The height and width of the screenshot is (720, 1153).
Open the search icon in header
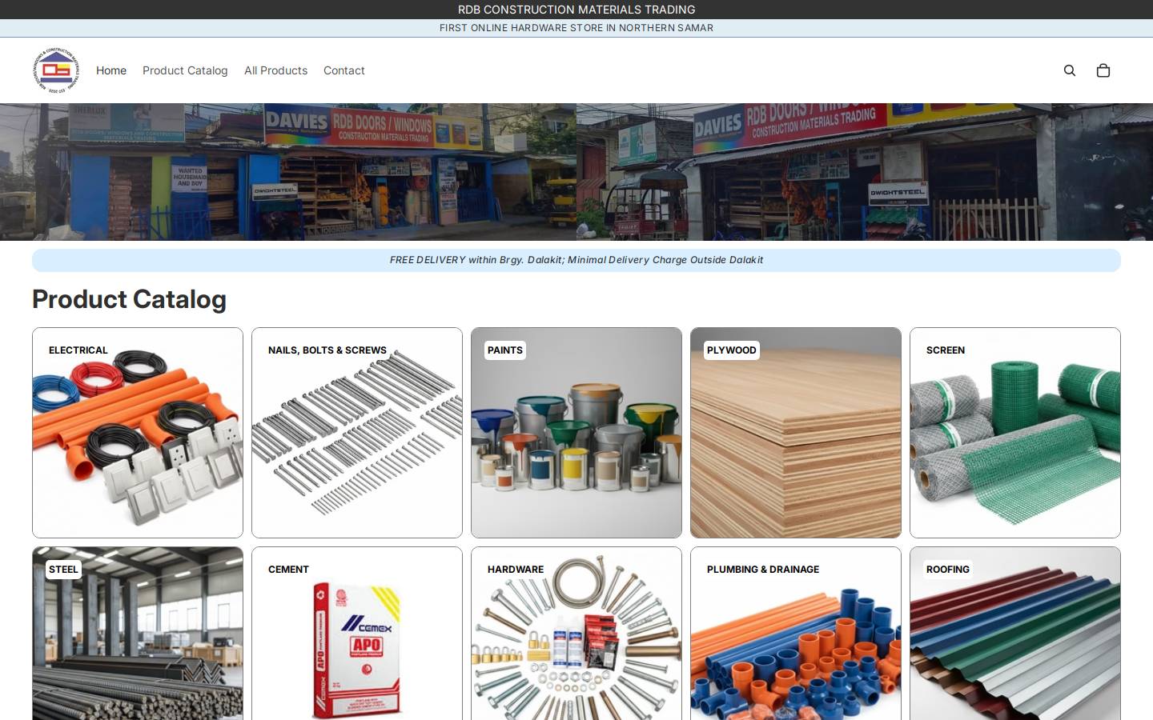point(1070,70)
